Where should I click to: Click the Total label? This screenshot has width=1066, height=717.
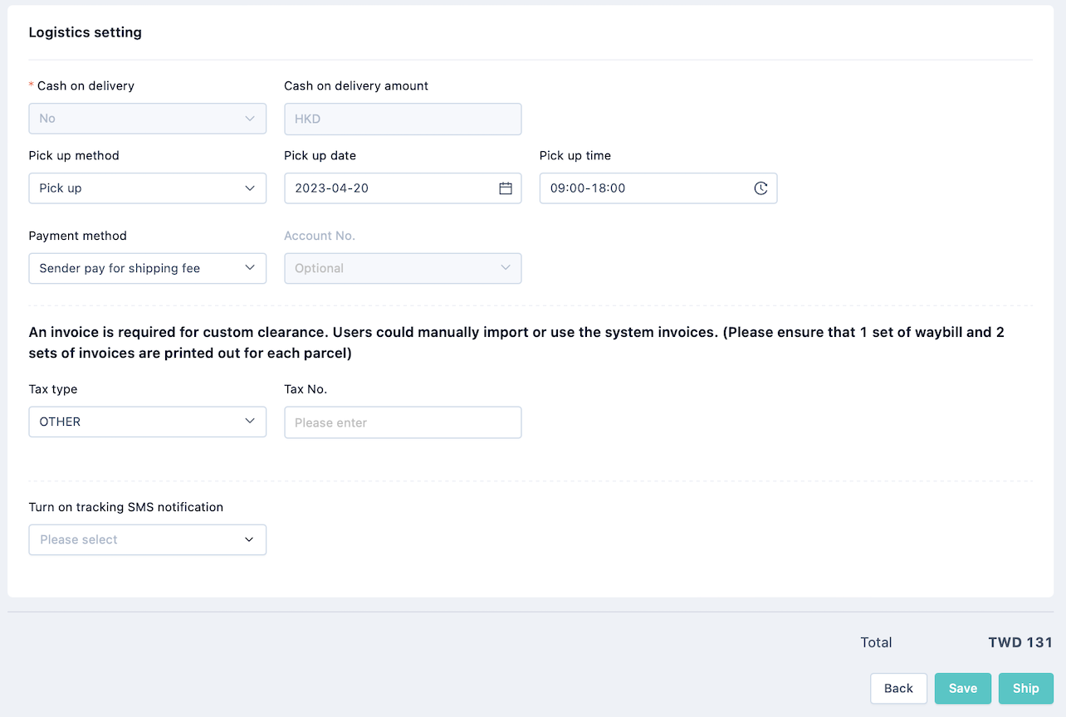click(876, 642)
